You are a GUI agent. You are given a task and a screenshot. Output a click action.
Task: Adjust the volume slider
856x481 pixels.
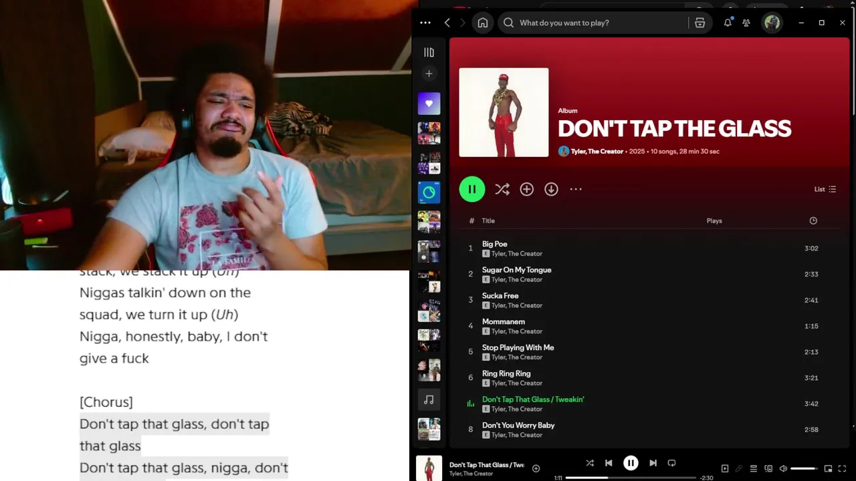coord(804,468)
